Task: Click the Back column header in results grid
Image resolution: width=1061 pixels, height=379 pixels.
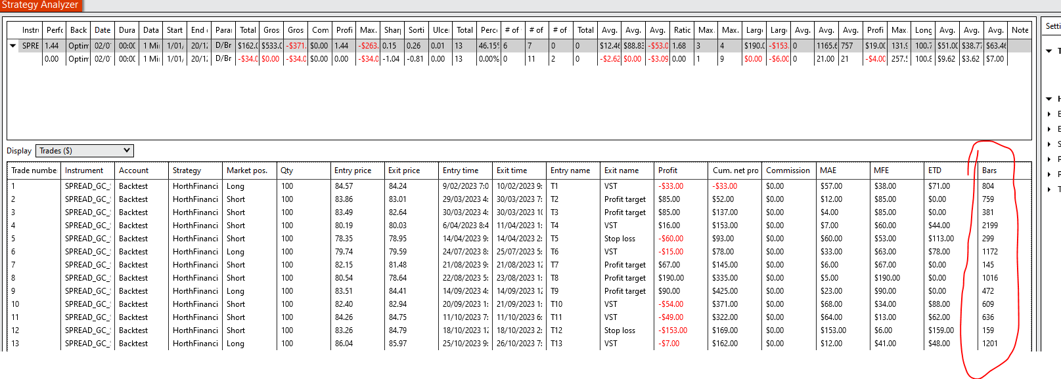Action: tap(79, 30)
